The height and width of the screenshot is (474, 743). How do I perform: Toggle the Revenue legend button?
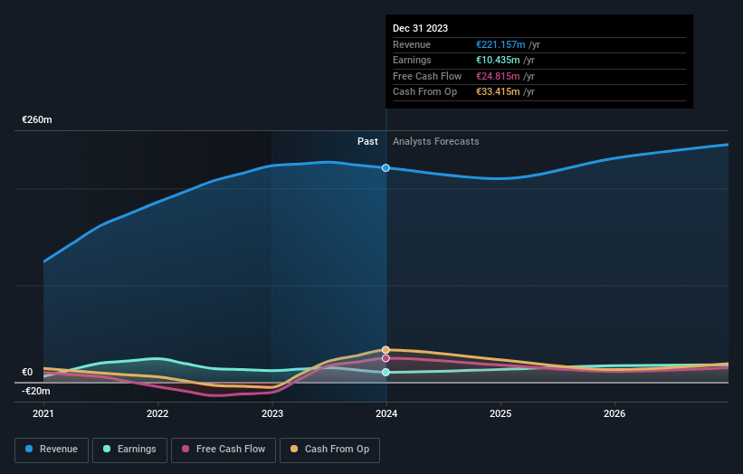(x=52, y=450)
